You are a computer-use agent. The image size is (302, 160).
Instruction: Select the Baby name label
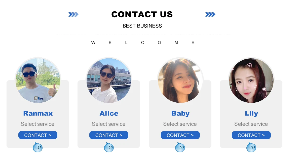coord(180,114)
